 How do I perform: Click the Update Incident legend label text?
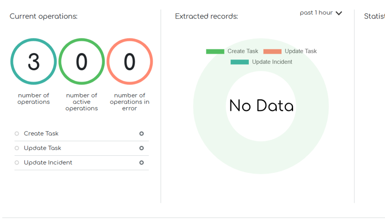click(272, 62)
